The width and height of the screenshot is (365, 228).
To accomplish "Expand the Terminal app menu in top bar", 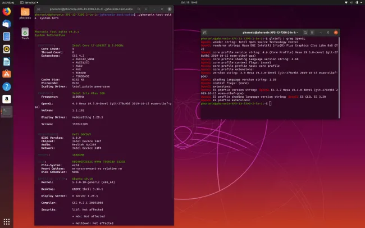I will click(x=30, y=2).
